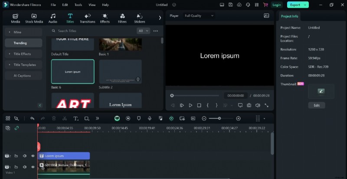
Task: Open the Stock Media tab
Action: coord(34,18)
